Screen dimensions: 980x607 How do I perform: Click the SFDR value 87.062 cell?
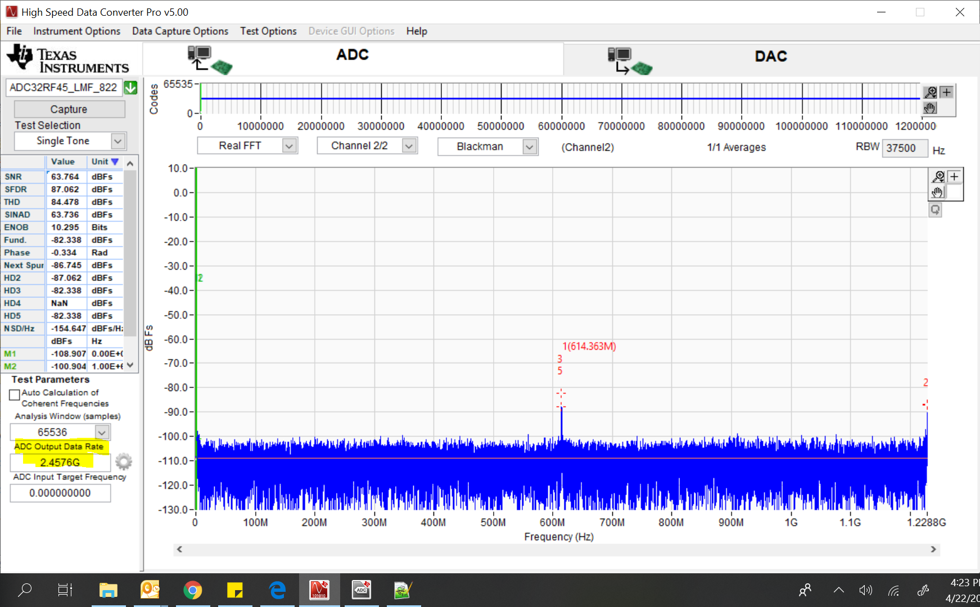[66, 189]
